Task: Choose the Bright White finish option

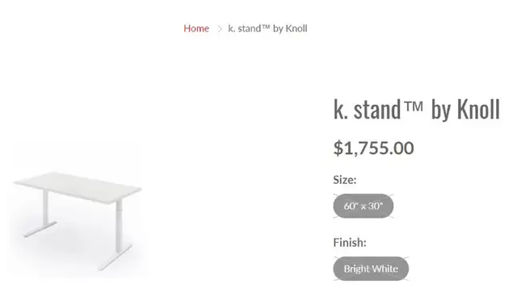Action: click(371, 269)
